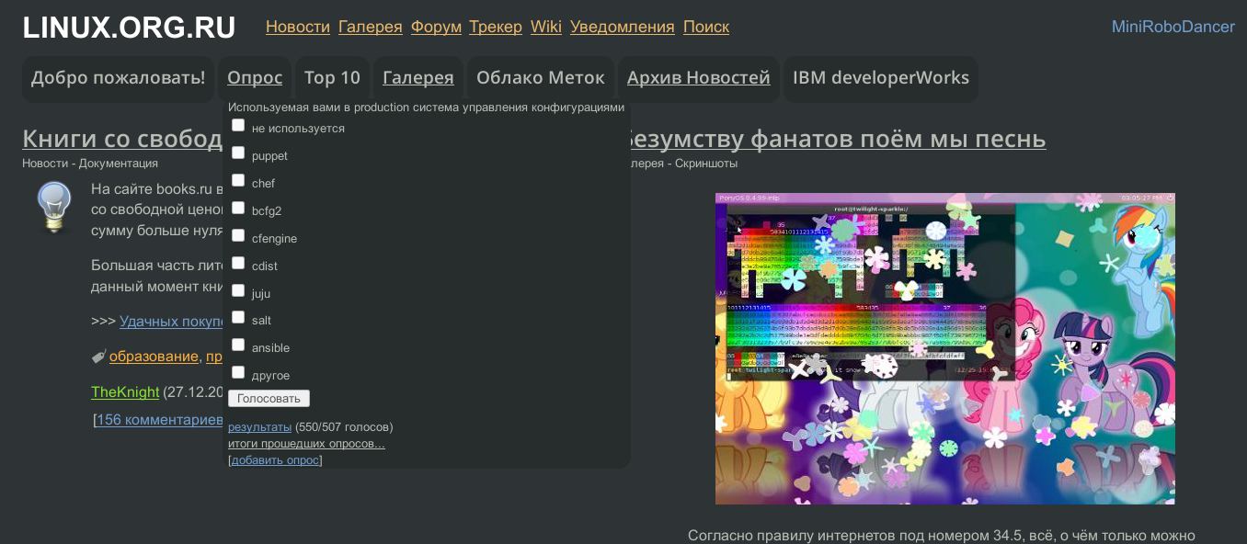Screen dimensions: 1247x544
Task: Open the MiniRoboDancer profile link
Action: (x=1173, y=28)
